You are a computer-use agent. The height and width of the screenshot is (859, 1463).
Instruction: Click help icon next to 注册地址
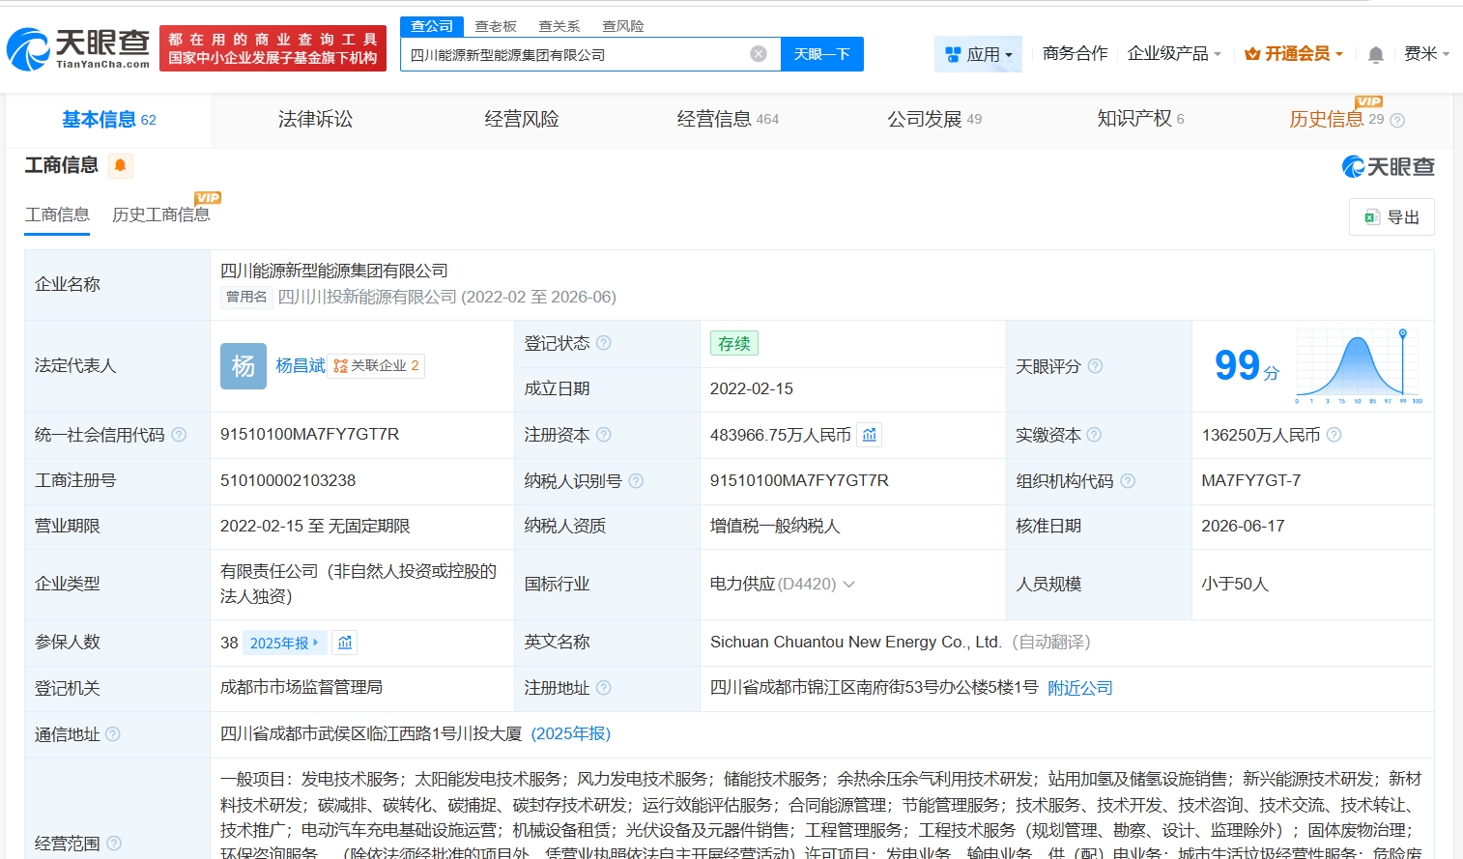pos(604,688)
